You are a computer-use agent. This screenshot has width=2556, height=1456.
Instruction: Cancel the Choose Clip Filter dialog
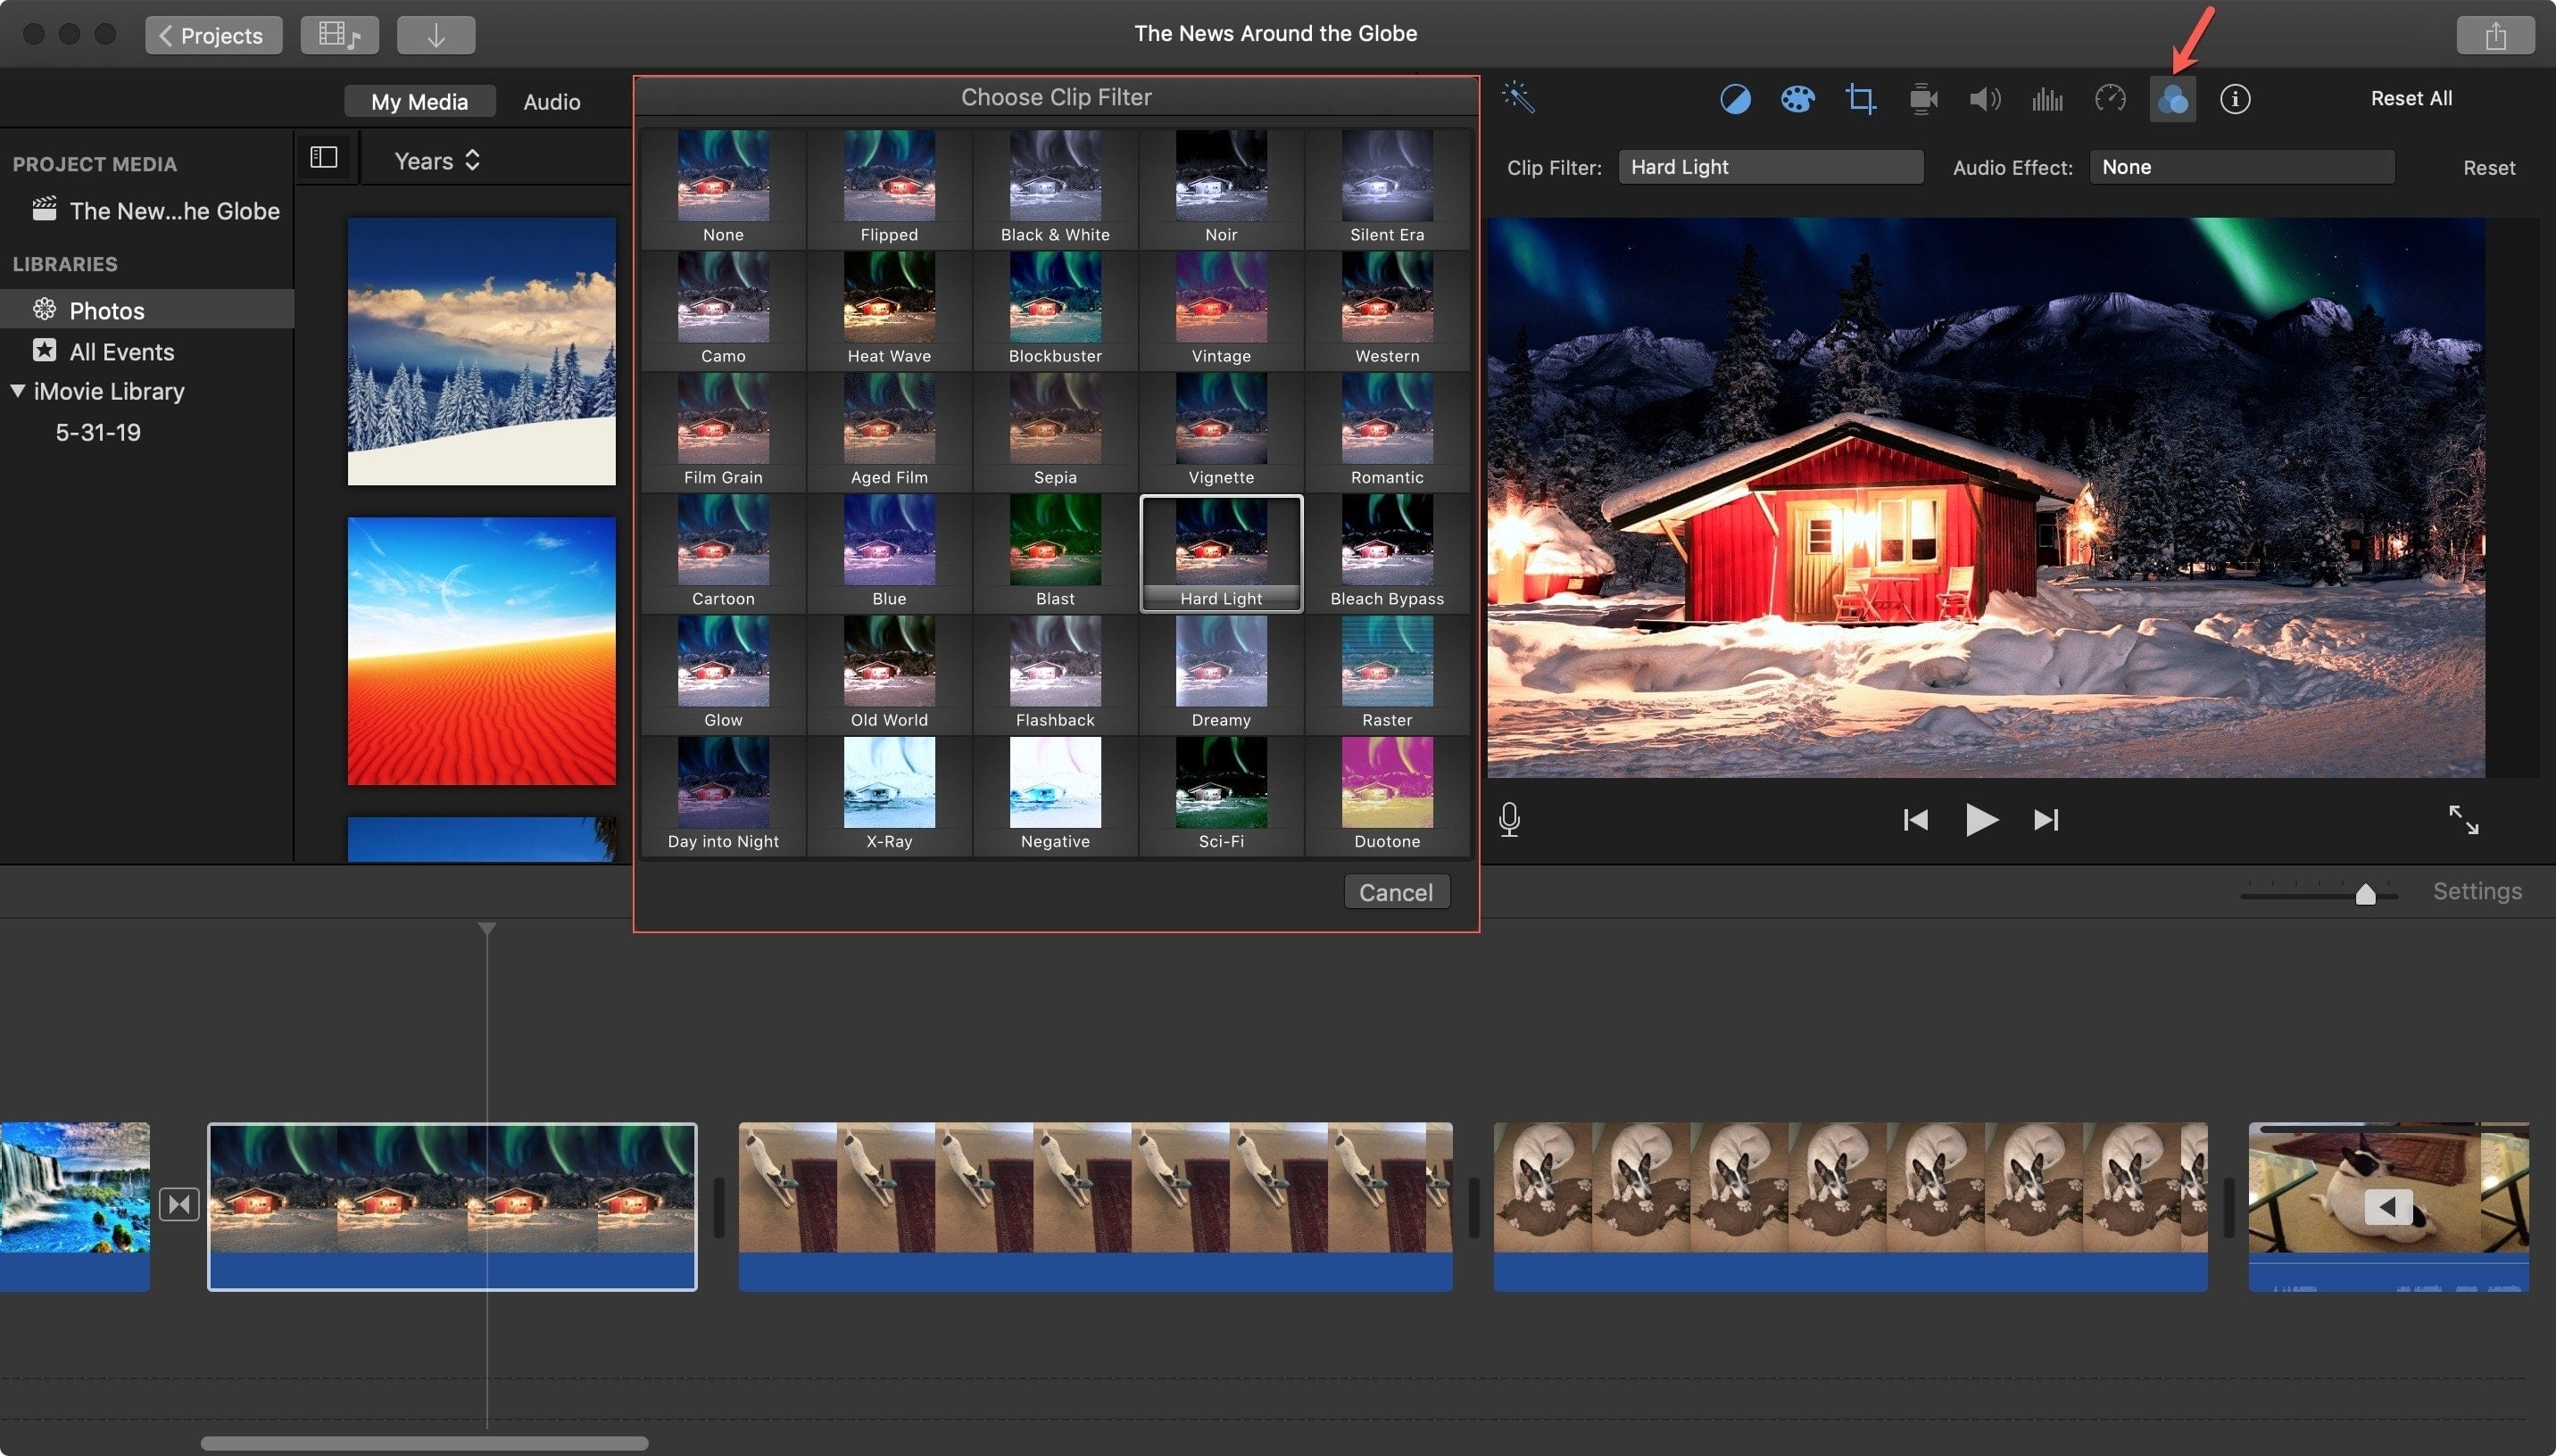pyautogui.click(x=1396, y=892)
